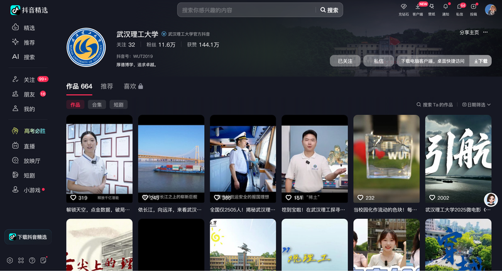The height and width of the screenshot is (271, 502).
Task: Open the help question mark icon
Action: tap(32, 260)
